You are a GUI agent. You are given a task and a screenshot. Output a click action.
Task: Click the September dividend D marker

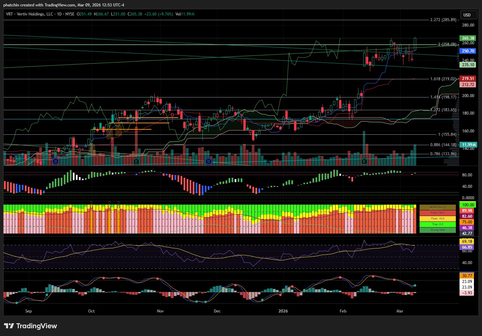(56, 162)
